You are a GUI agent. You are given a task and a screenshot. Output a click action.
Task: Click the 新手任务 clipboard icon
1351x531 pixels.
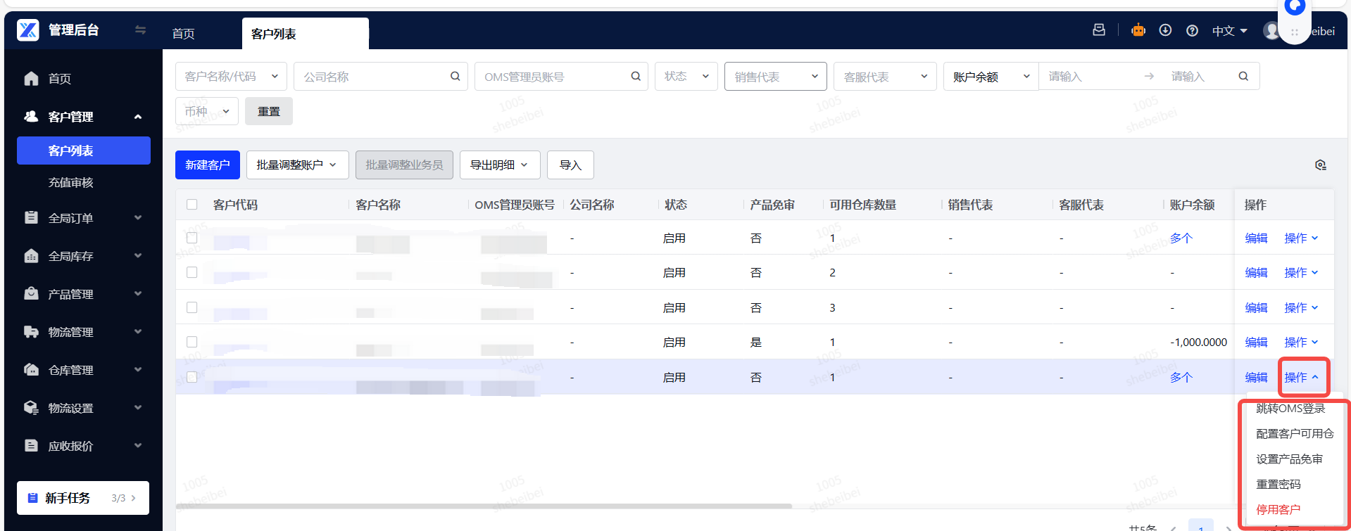pos(32,498)
